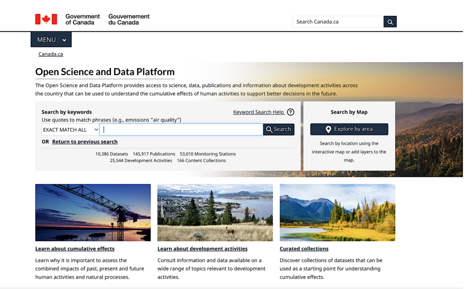Click the chevron arrow beside MENU
Viewport: 476px width, 289px height.
(x=64, y=40)
